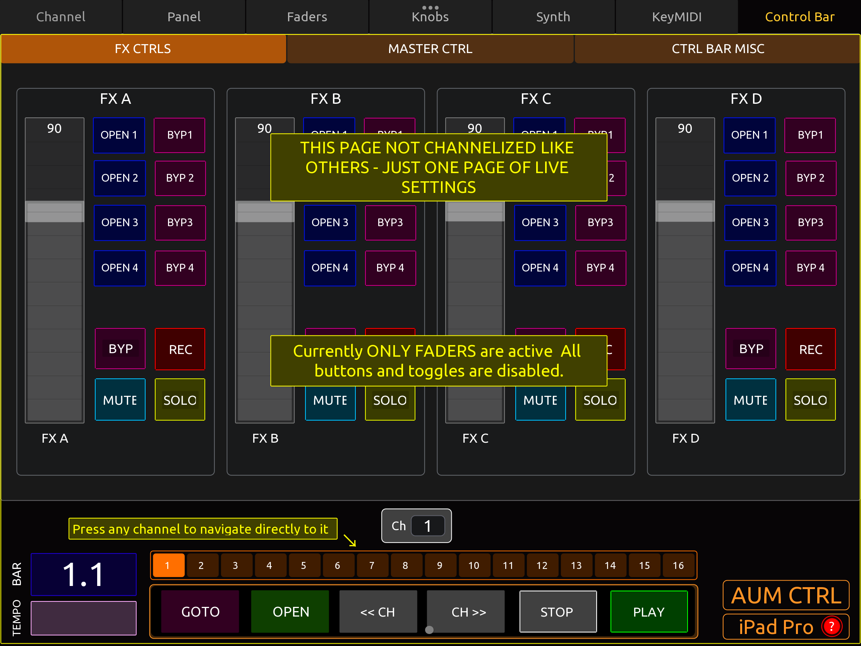861x646 pixels.
Task: Select channel 9 in channel strip
Action: pos(439,565)
